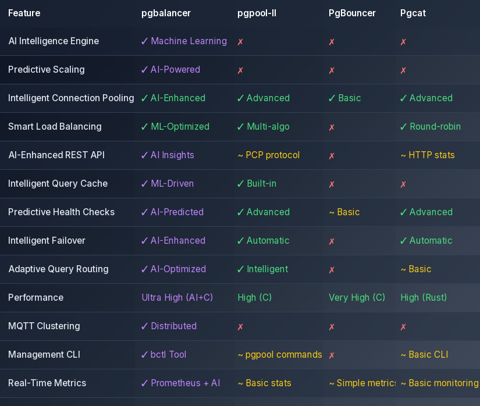Click the red X under PgBouncer for MQTT Clustering
480x406 pixels.
click(332, 327)
